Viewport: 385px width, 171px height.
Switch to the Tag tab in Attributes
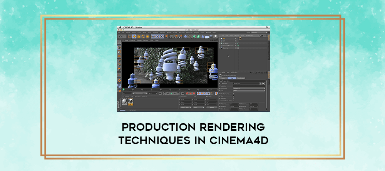[x=232, y=78]
